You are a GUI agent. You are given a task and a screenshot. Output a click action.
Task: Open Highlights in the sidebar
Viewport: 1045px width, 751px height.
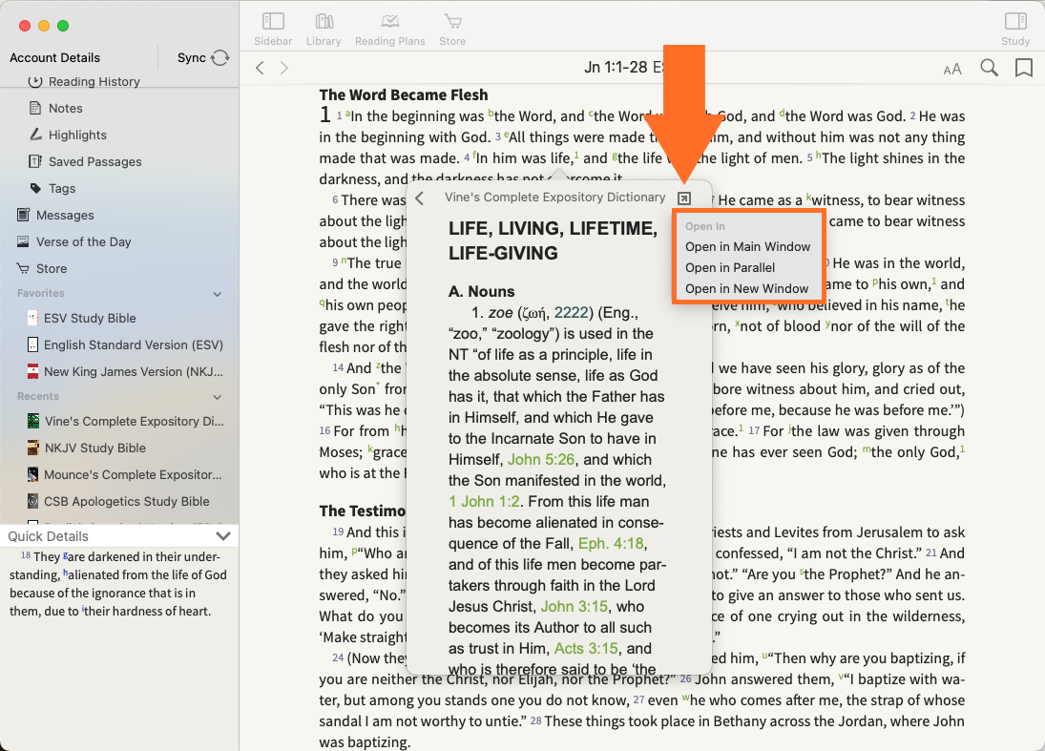point(77,135)
